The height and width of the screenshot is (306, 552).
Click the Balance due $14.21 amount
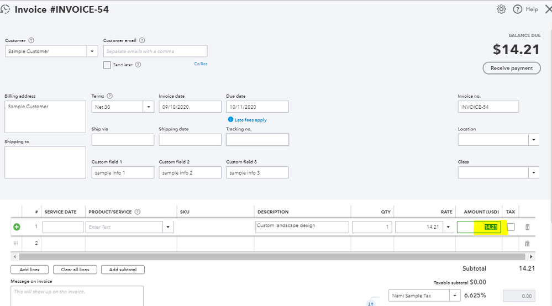click(516, 50)
